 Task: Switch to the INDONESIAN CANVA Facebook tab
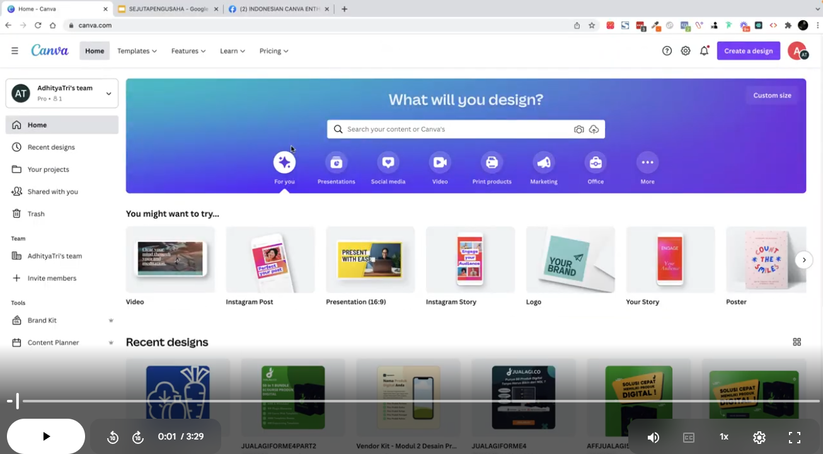280,9
